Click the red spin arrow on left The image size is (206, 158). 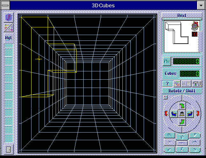click(x=166, y=114)
